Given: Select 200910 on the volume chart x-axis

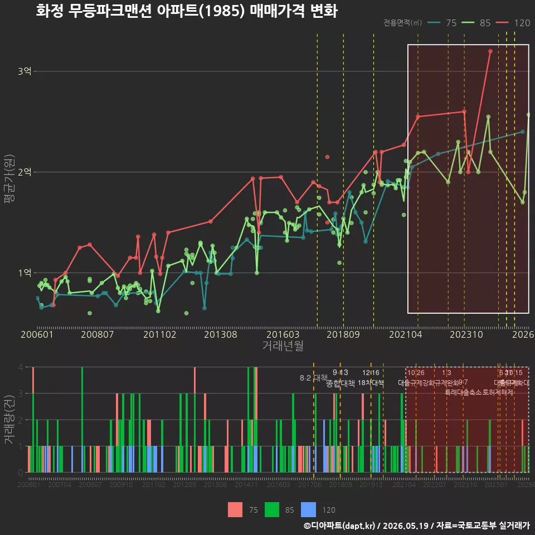Looking at the screenshot, I should [x=121, y=484].
